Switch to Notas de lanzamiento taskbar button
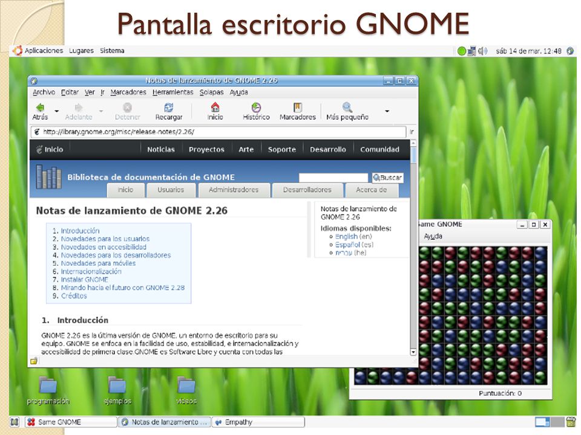The width and height of the screenshot is (581, 435). (x=165, y=422)
